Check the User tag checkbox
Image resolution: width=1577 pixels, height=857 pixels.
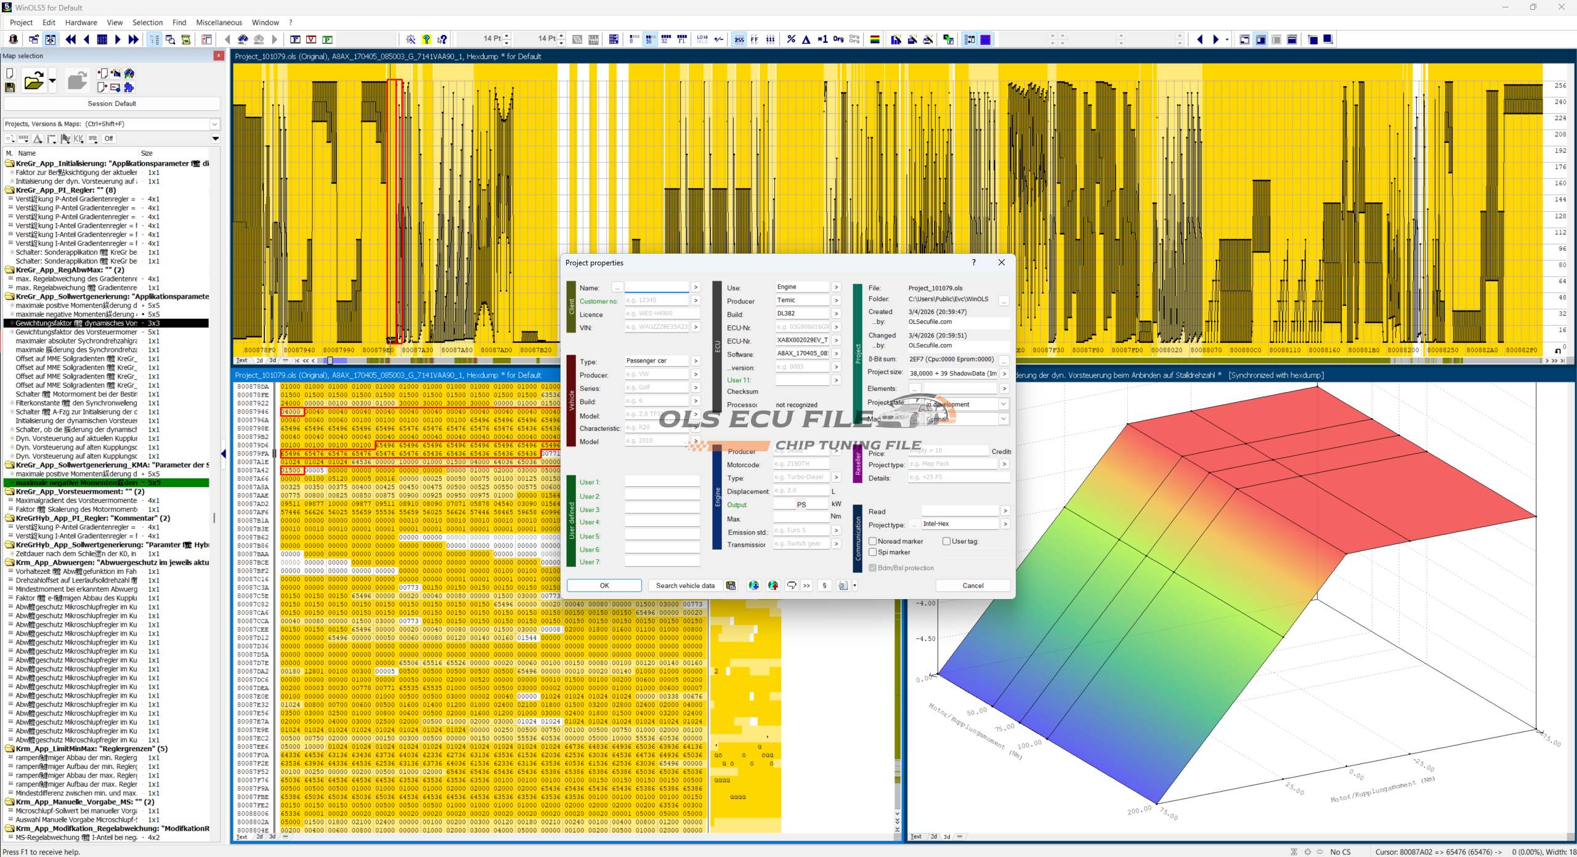(x=946, y=541)
